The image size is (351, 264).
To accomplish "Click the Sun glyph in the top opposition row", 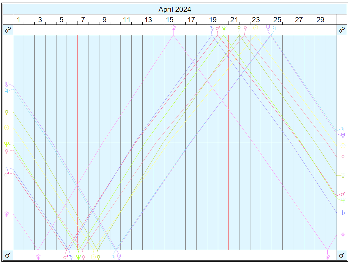I will tap(255, 28).
